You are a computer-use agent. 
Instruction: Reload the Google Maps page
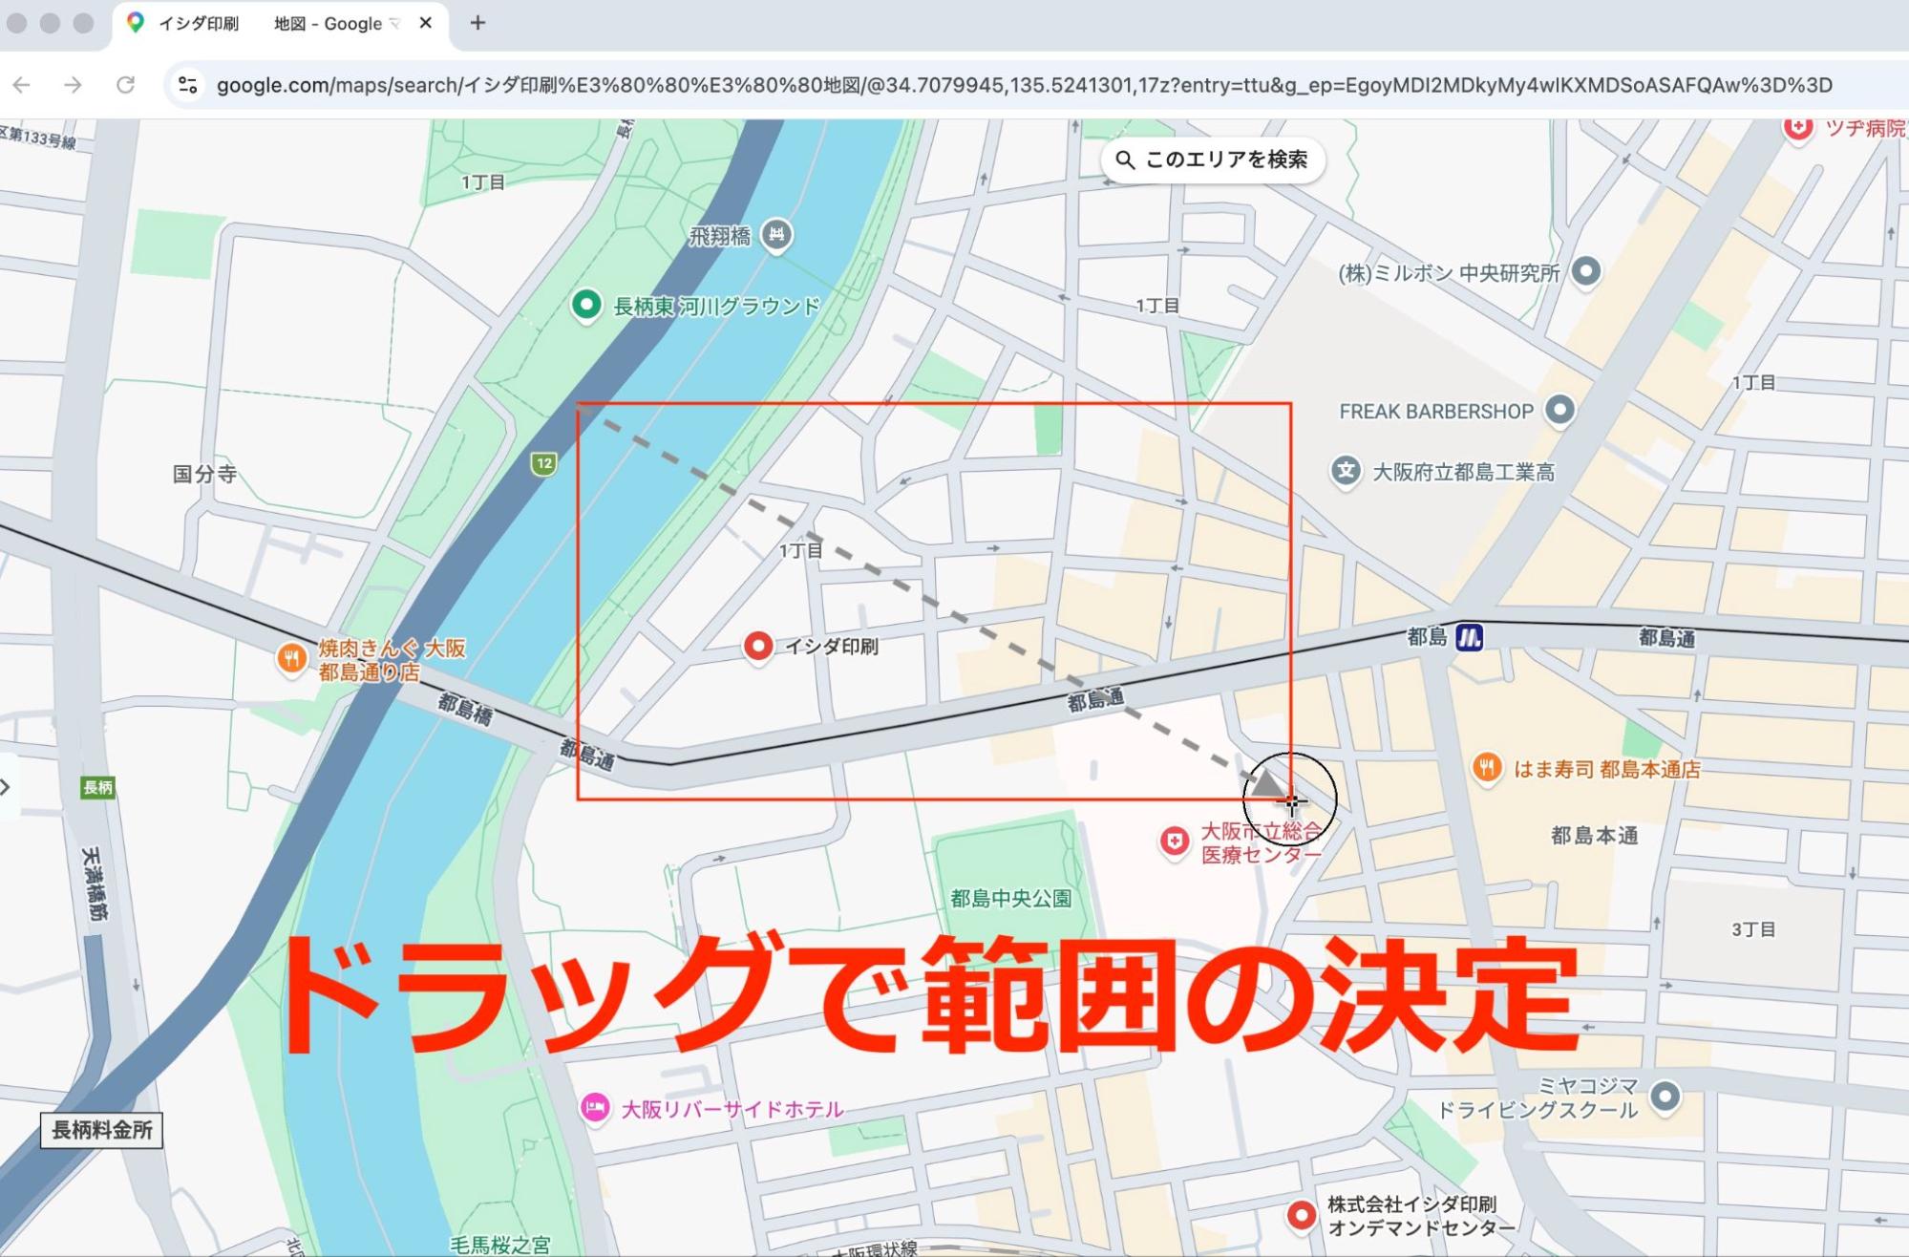[125, 85]
